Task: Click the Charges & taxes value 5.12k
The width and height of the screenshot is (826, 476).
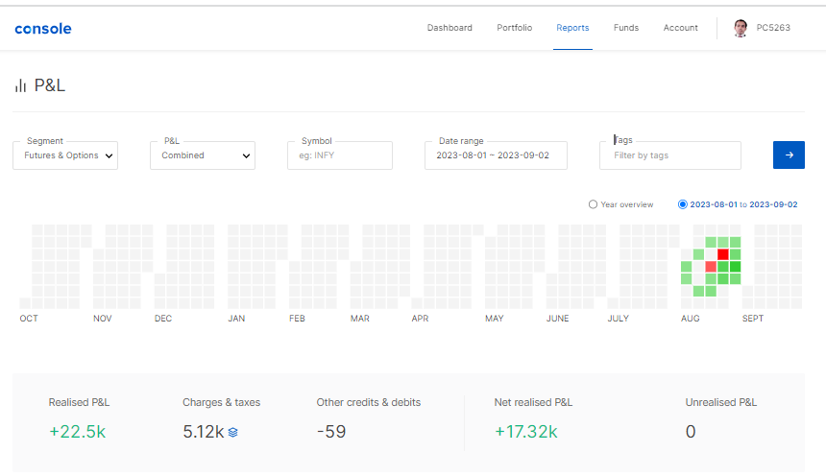Action: point(204,432)
